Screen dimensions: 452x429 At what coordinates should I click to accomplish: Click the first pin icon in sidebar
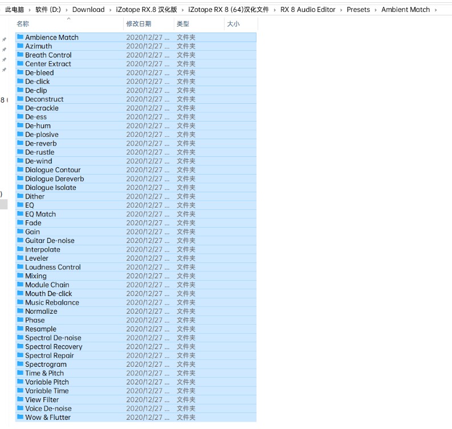click(5, 39)
